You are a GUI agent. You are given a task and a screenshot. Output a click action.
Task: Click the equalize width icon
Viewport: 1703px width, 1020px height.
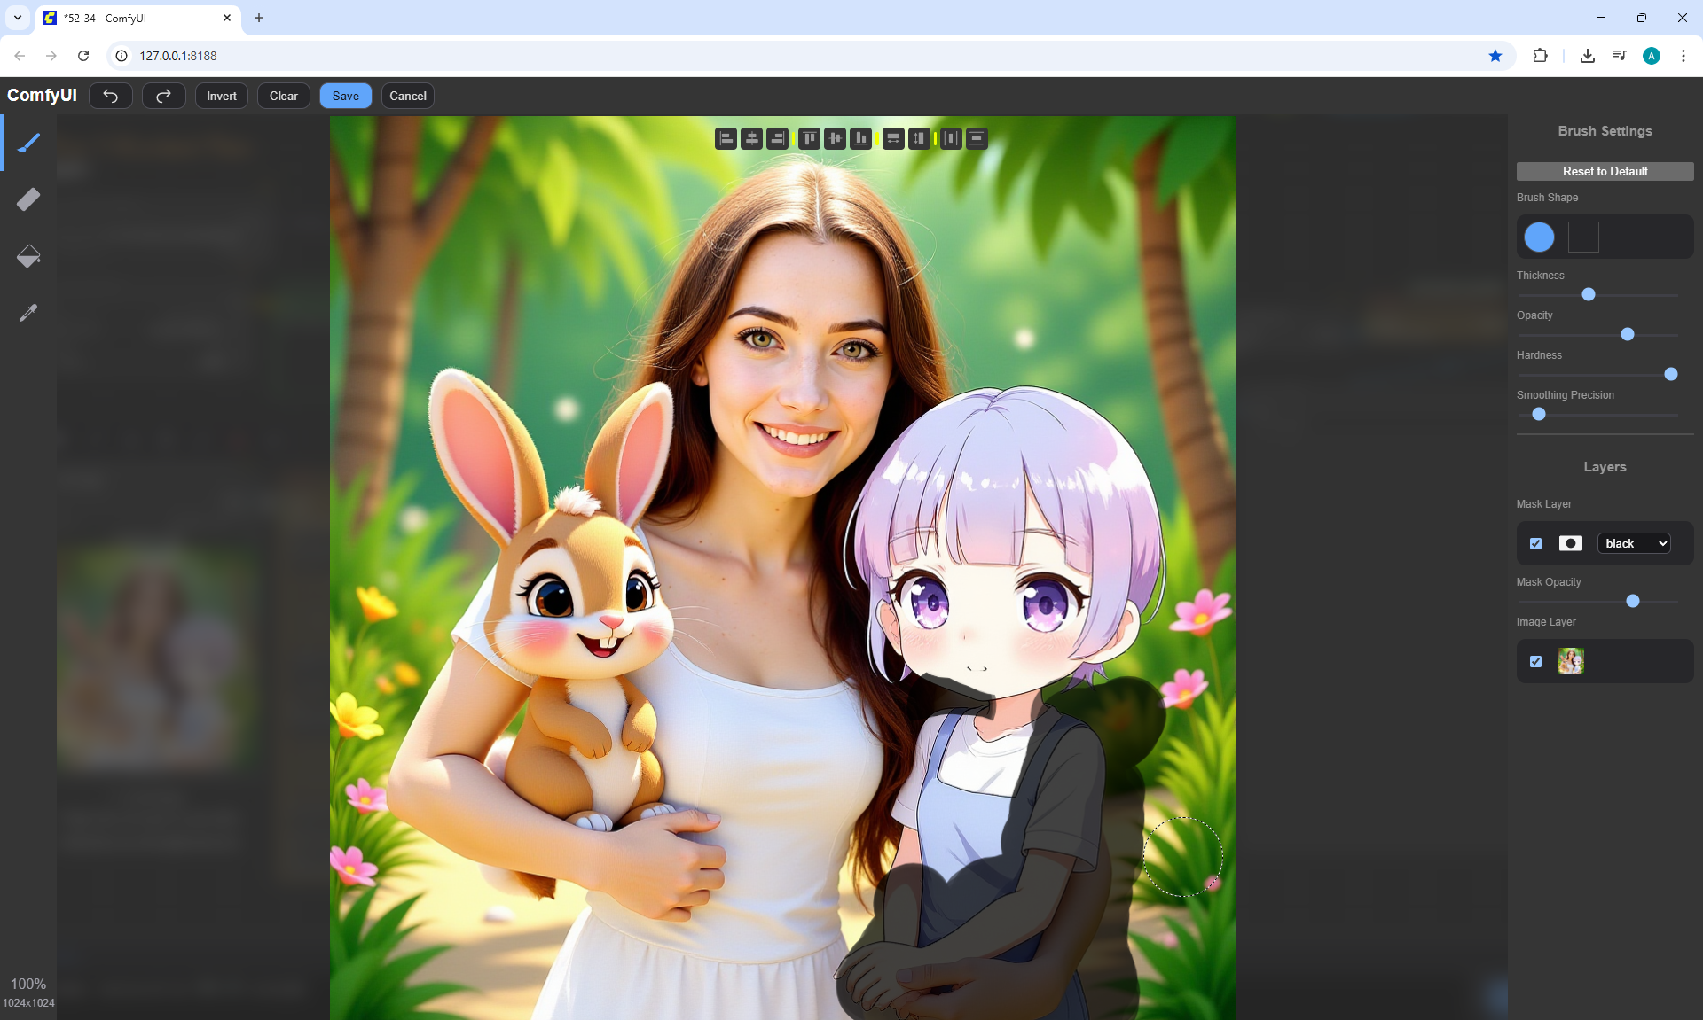893,138
